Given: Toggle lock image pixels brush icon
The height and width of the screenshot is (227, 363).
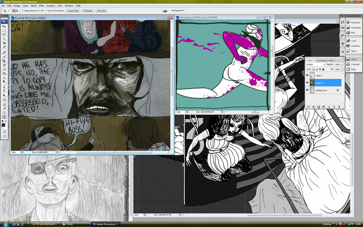Looking at the screenshot, I should tap(317, 69).
